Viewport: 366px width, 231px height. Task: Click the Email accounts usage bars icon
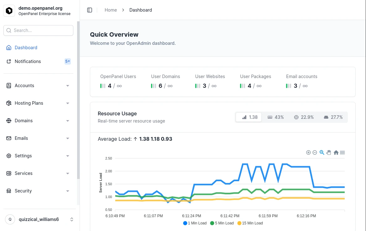click(289, 86)
